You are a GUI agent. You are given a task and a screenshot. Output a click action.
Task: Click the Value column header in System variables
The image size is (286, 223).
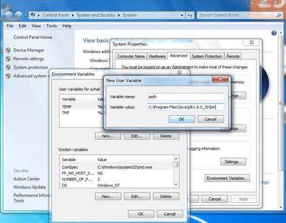pos(102,160)
